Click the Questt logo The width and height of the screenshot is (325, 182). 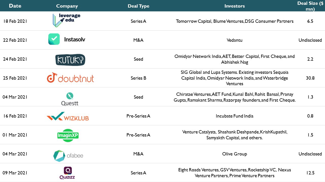click(70, 99)
